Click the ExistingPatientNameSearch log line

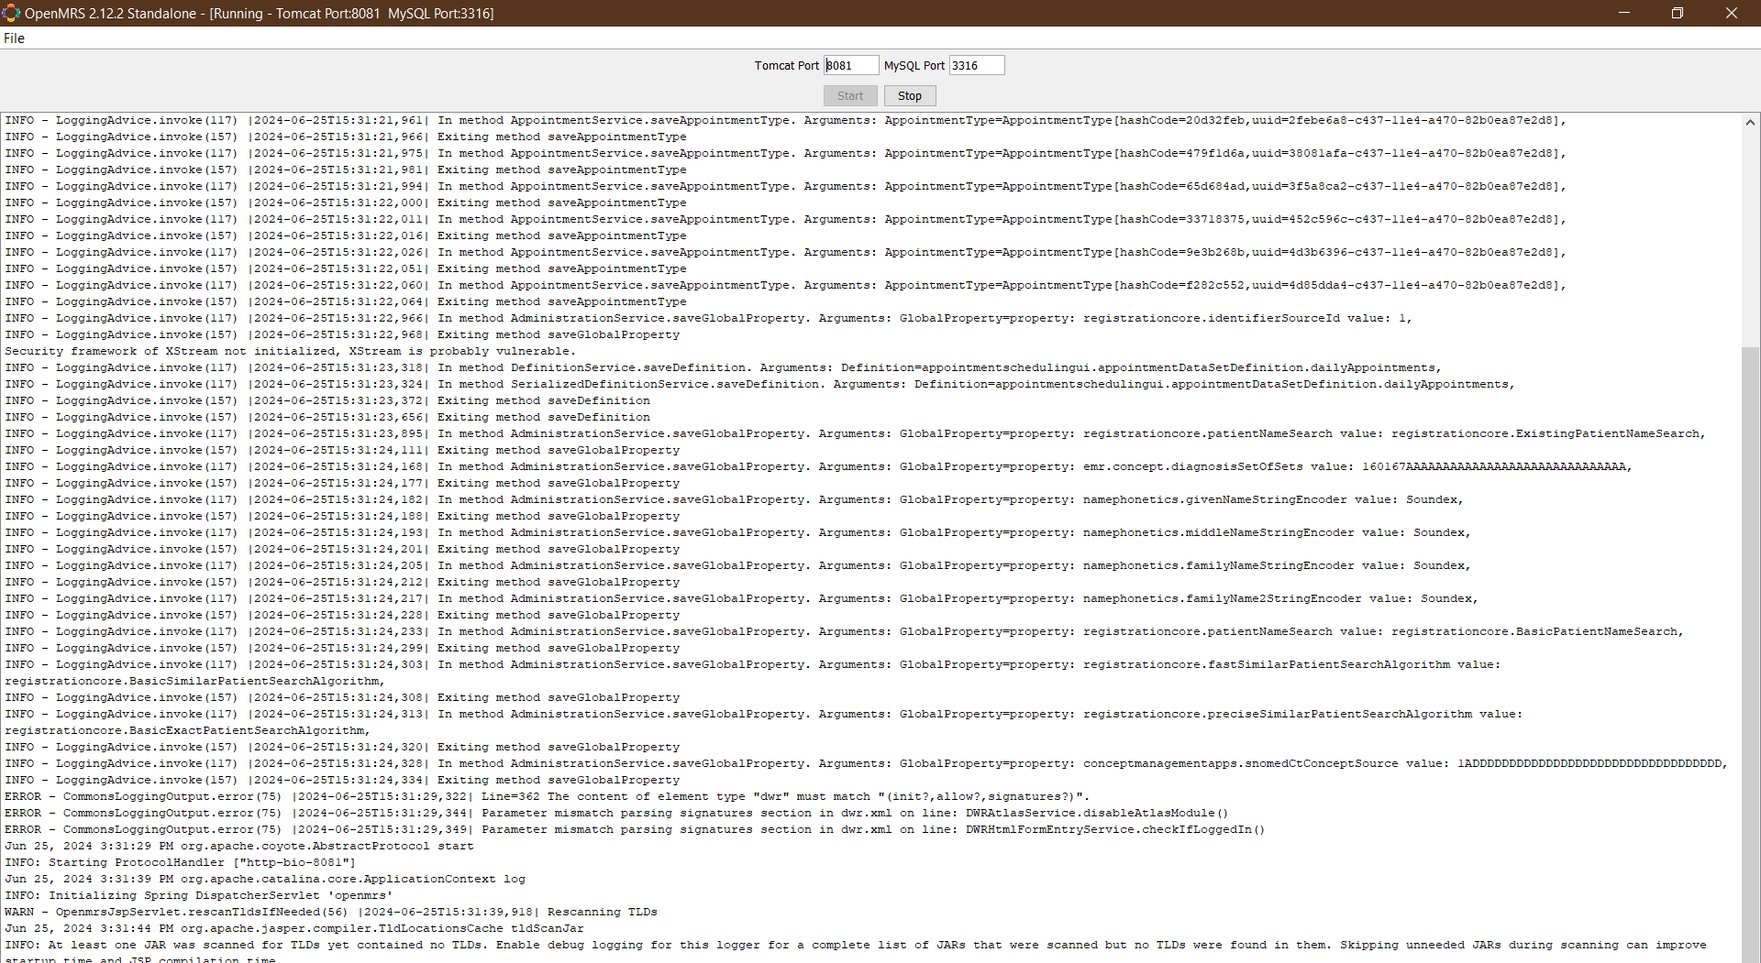(855, 434)
